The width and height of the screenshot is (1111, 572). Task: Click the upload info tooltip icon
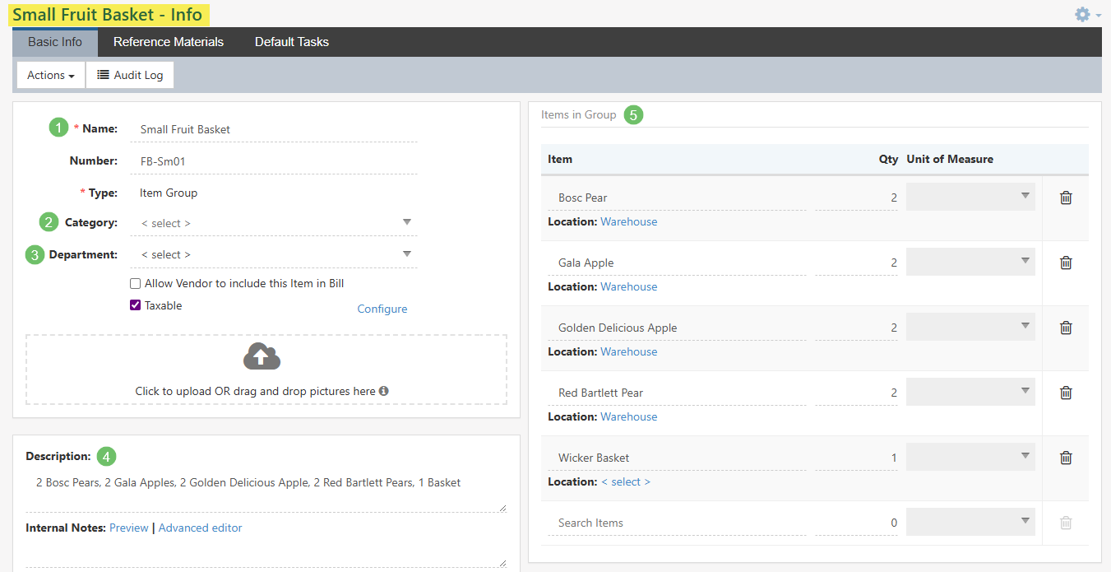click(x=384, y=392)
